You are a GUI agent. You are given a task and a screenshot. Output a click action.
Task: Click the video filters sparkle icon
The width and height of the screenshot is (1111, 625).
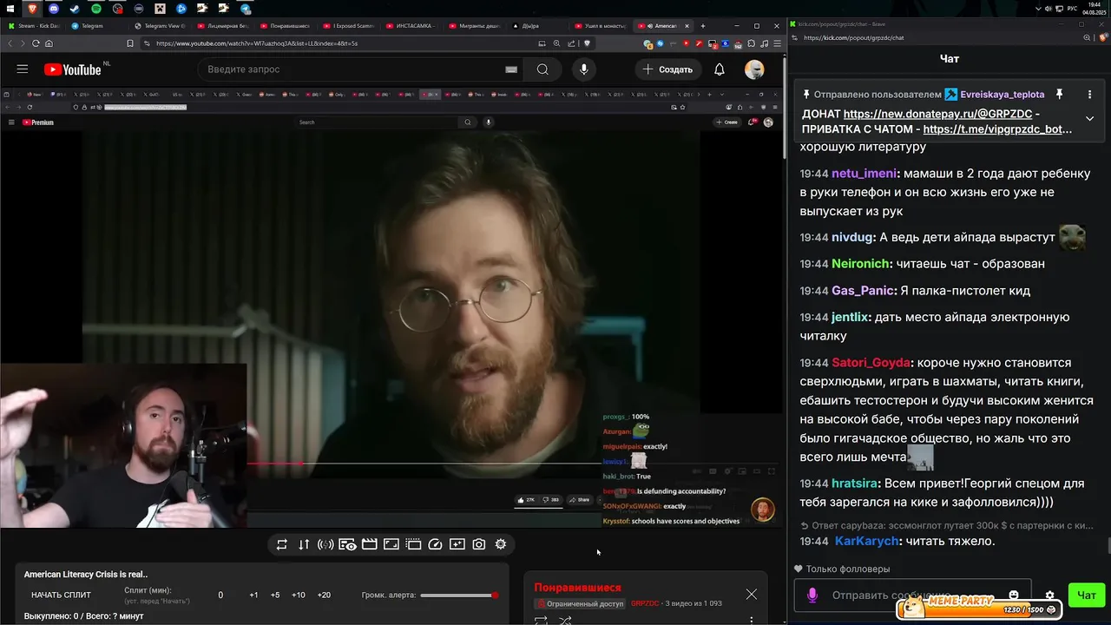click(x=457, y=544)
